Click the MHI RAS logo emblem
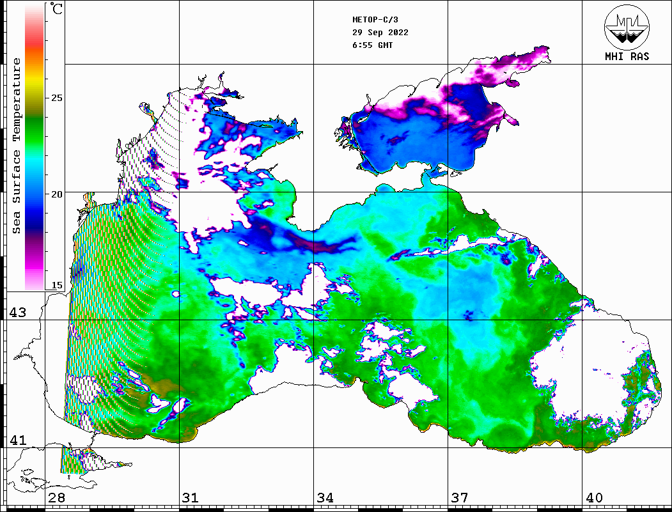 (x=627, y=27)
